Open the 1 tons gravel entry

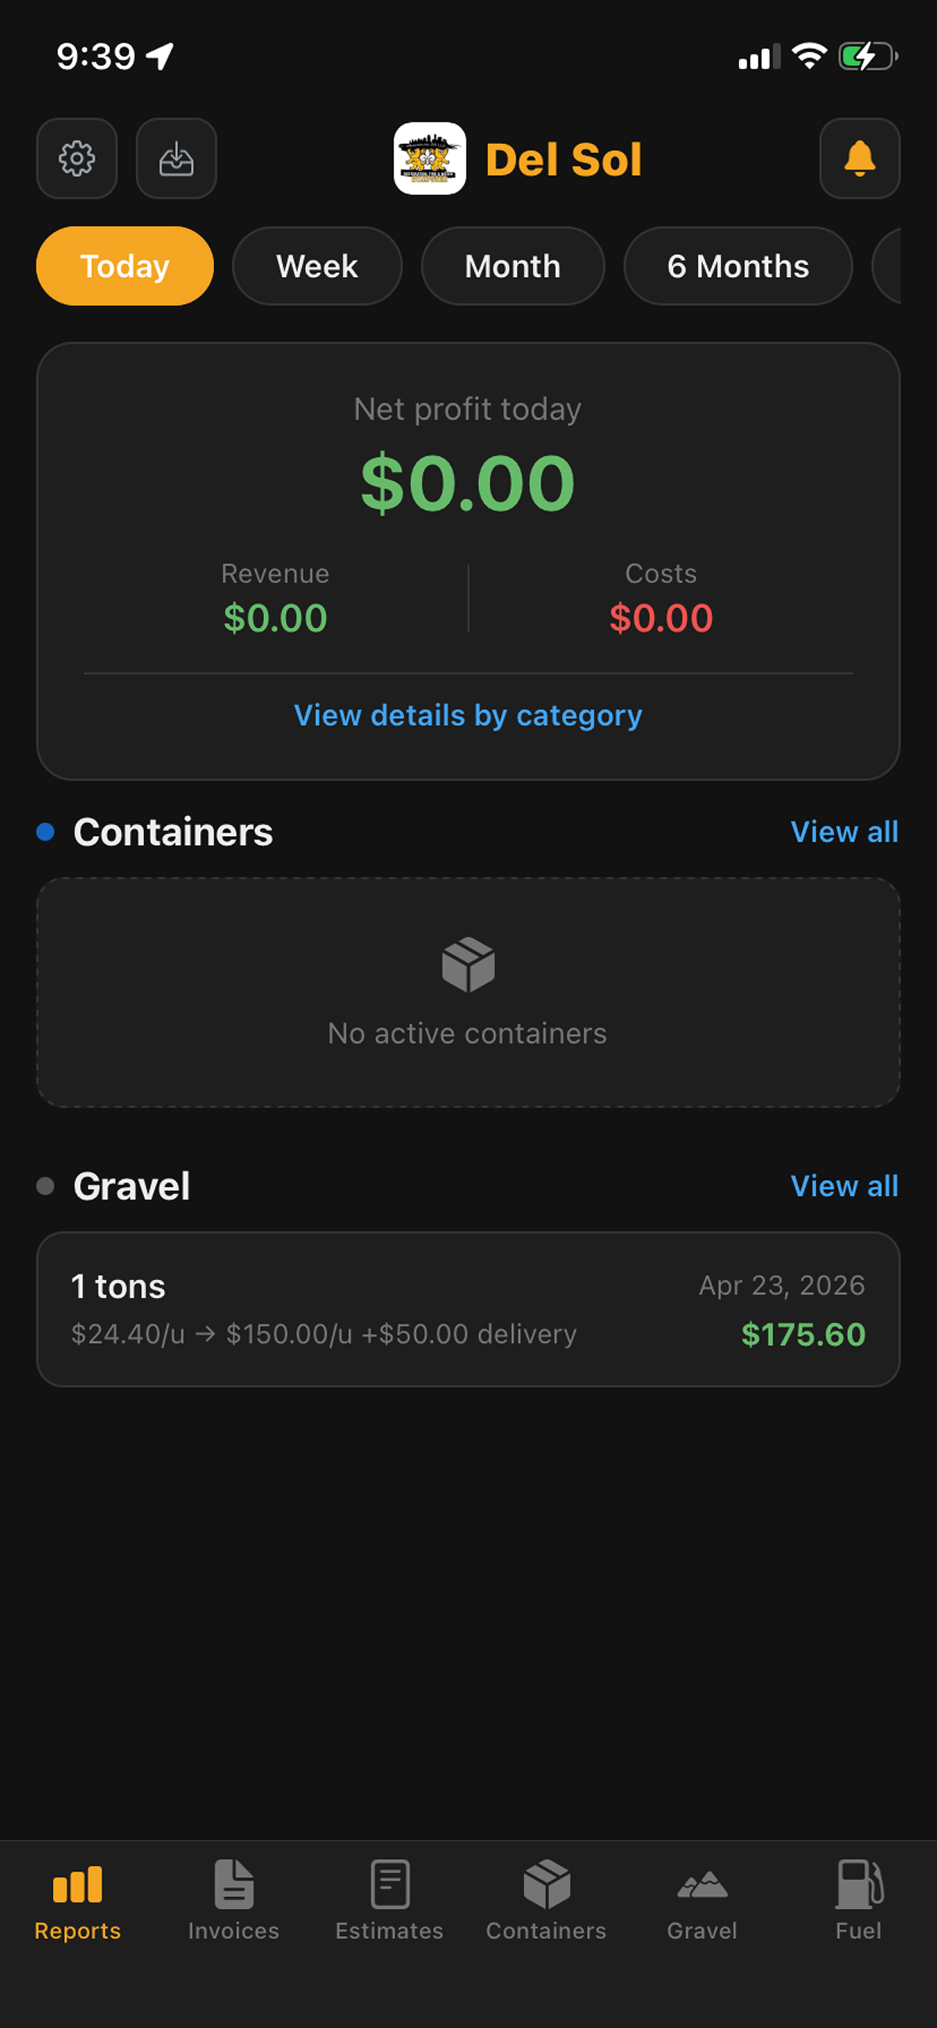(468, 1309)
